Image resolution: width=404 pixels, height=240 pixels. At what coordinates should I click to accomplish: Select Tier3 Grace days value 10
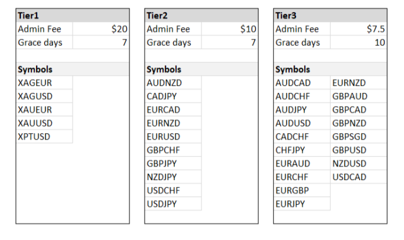pyautogui.click(x=359, y=42)
